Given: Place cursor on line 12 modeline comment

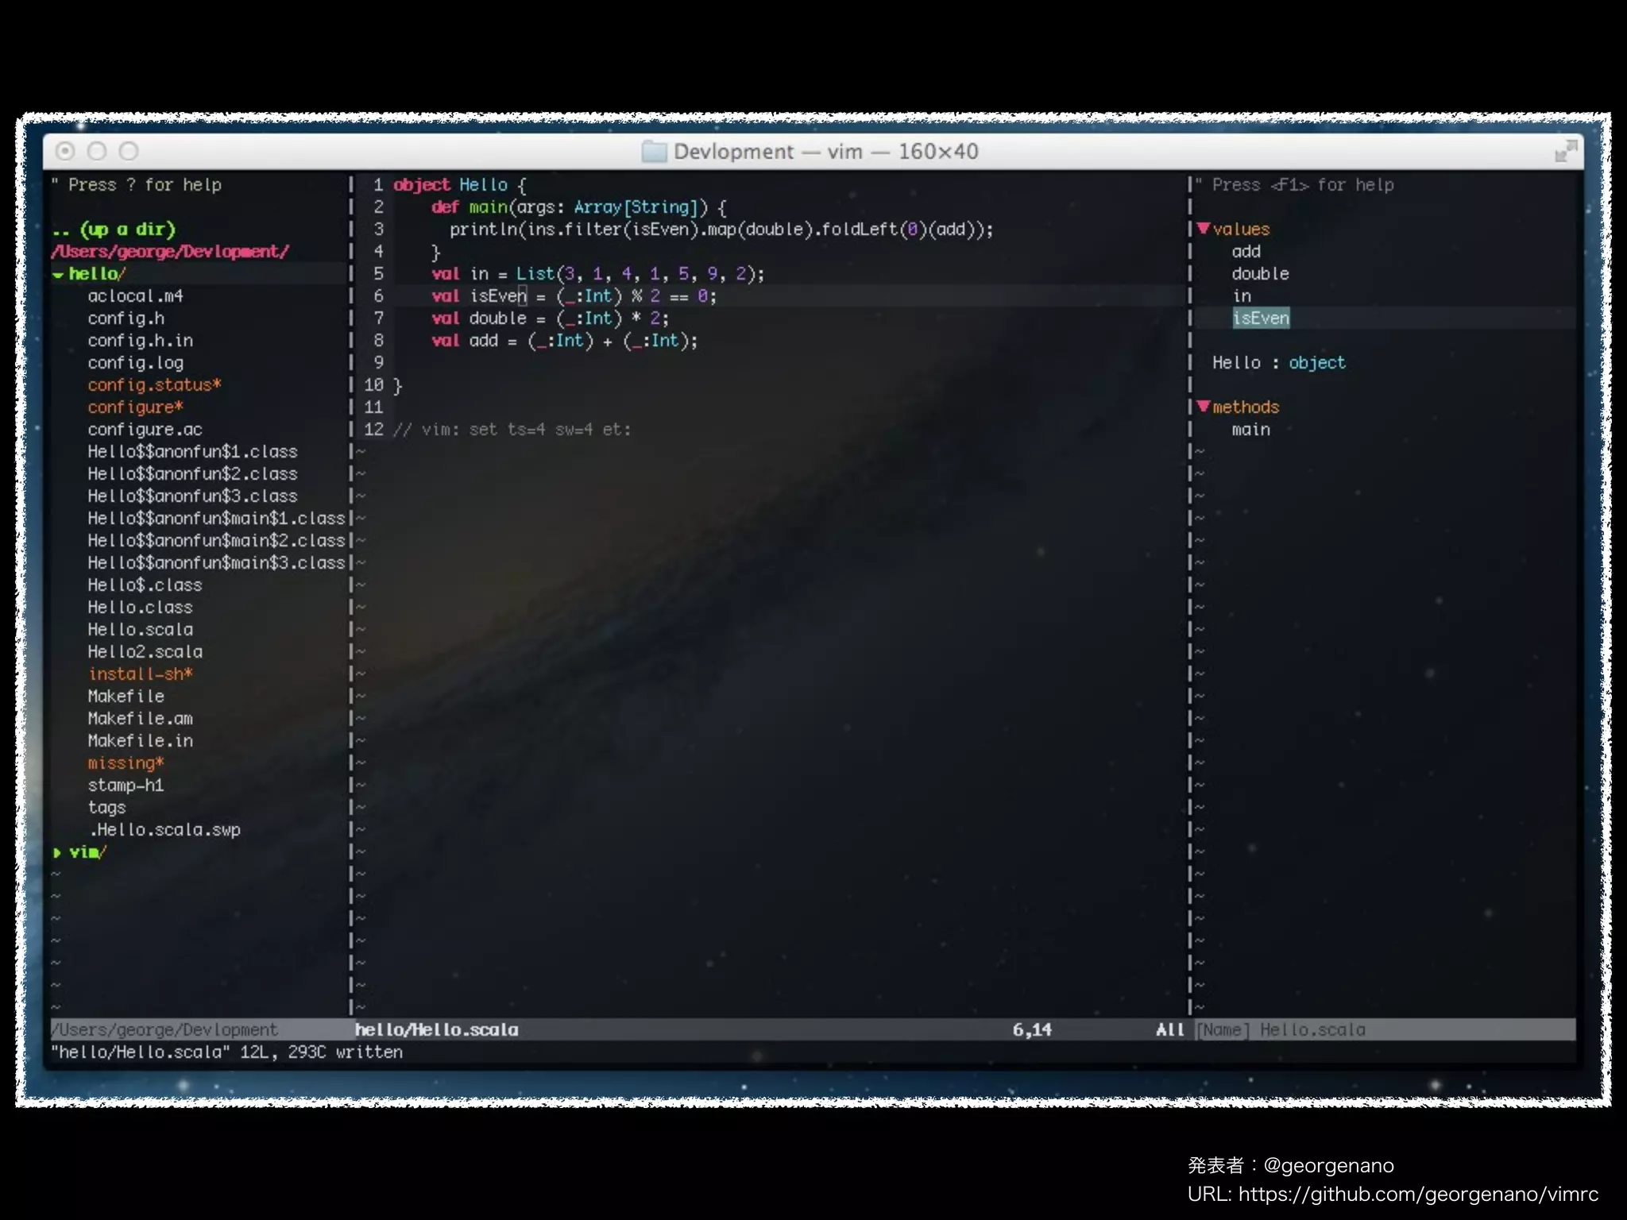Looking at the screenshot, I should click(512, 430).
